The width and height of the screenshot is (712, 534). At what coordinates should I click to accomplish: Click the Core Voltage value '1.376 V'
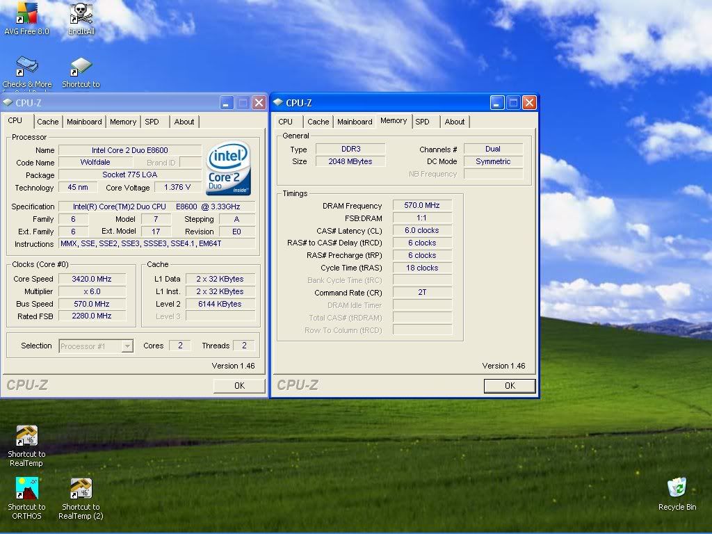pyautogui.click(x=177, y=187)
